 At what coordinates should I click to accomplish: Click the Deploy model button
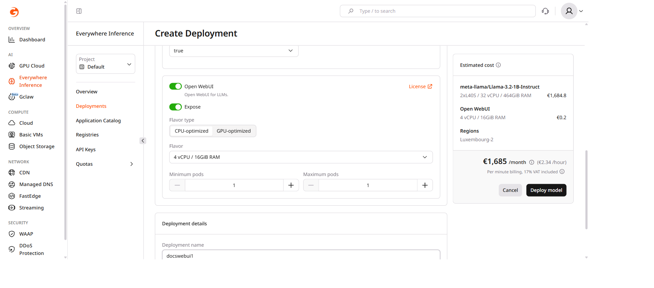[x=546, y=190]
